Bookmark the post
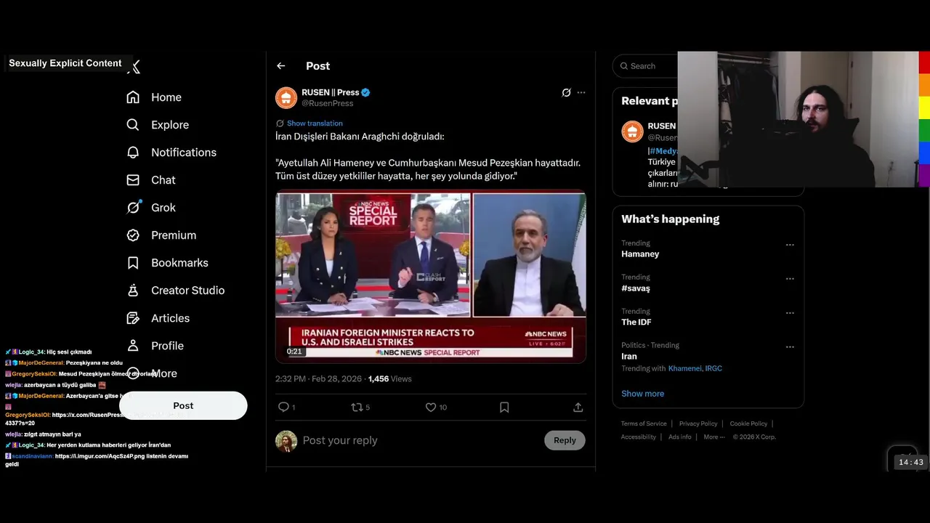This screenshot has width=930, height=523. click(x=504, y=408)
